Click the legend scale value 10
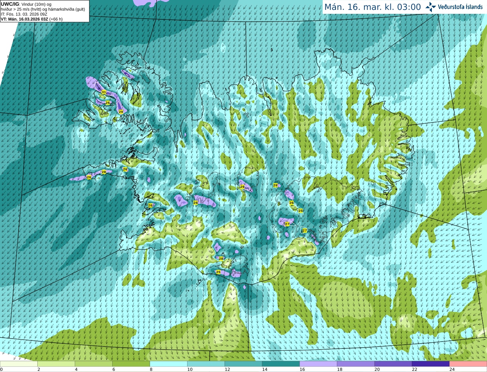Viewport: 487px width, 372px height. pos(190,369)
